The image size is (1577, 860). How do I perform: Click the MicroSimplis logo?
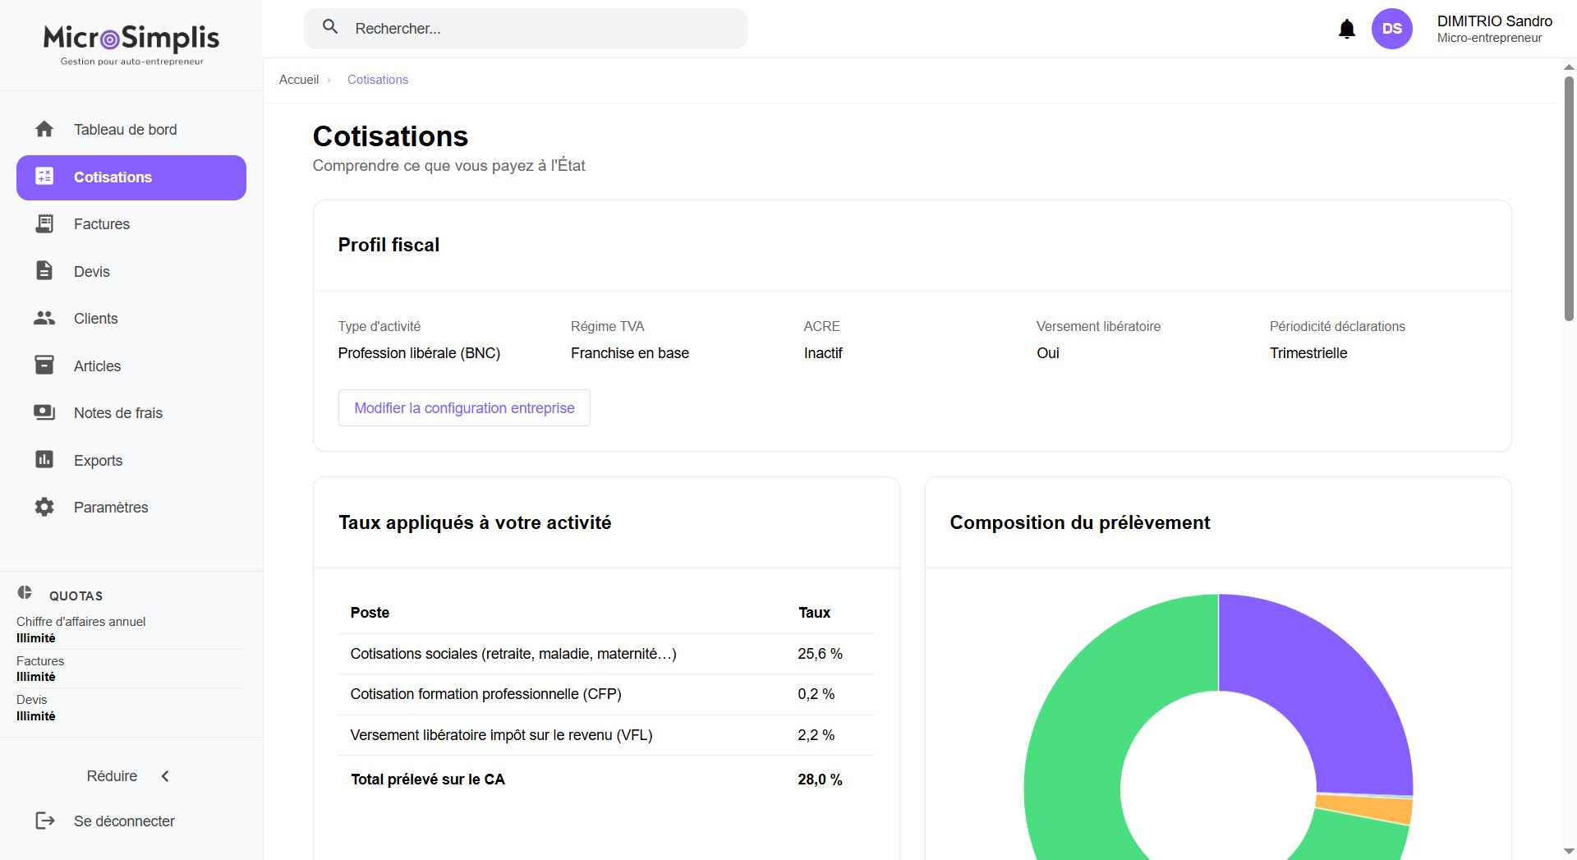(131, 44)
